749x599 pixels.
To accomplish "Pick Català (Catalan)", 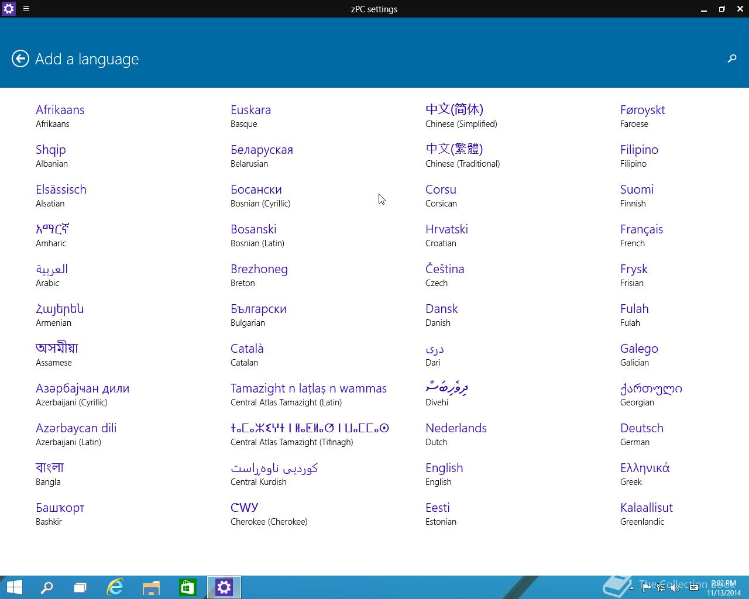I will [247, 354].
